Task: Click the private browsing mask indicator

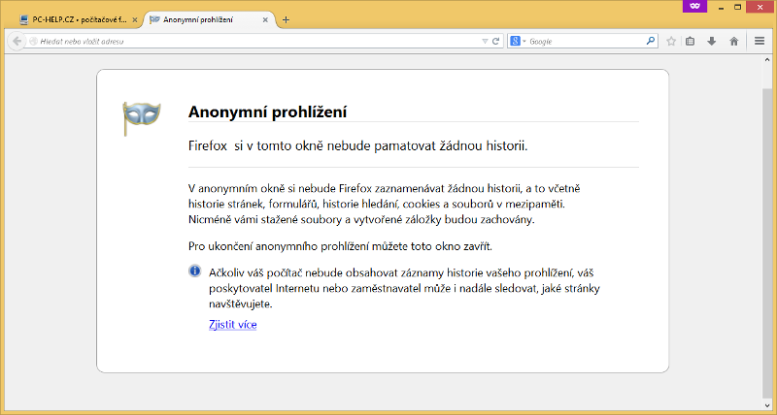Action: coord(693,6)
